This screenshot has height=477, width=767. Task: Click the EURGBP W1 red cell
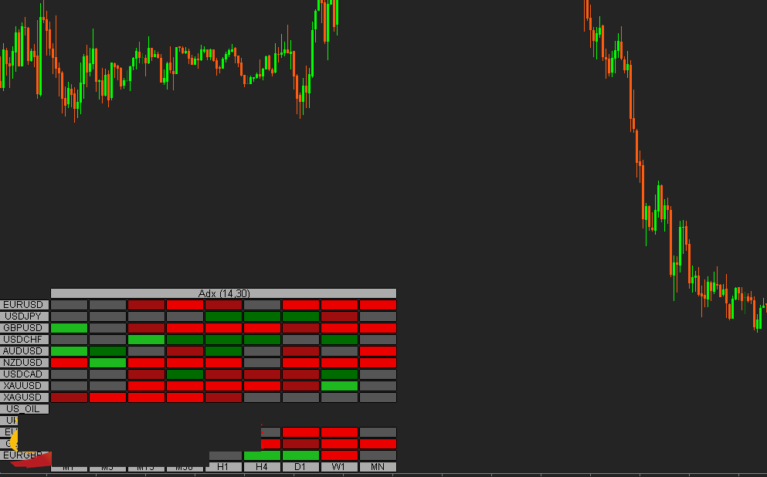339,455
